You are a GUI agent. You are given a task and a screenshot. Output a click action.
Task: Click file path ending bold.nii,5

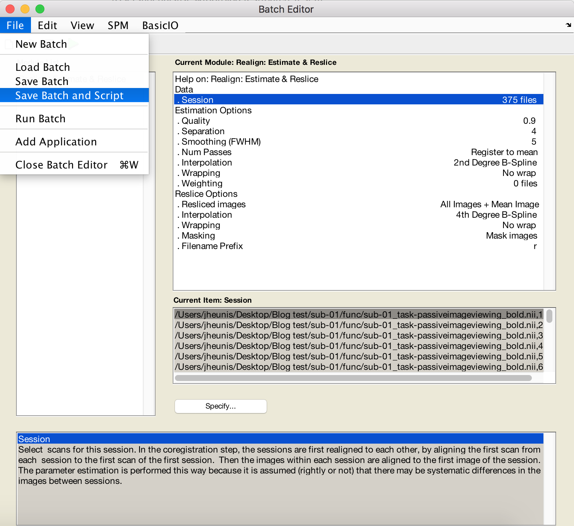(359, 356)
